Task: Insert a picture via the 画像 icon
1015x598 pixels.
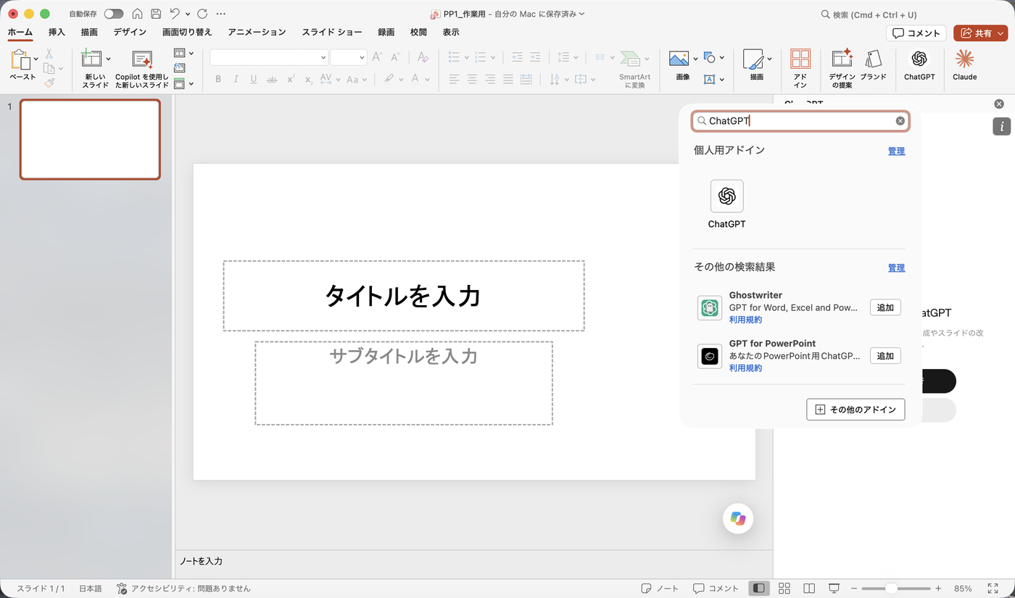Action: click(679, 59)
